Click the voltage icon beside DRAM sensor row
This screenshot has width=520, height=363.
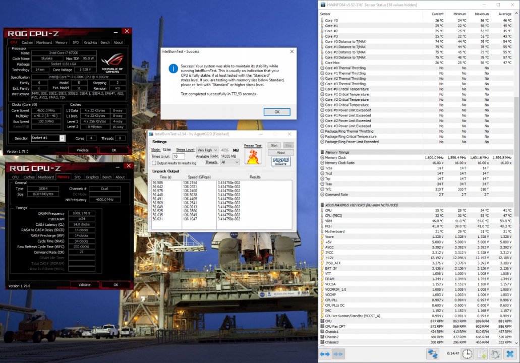pos(322,279)
